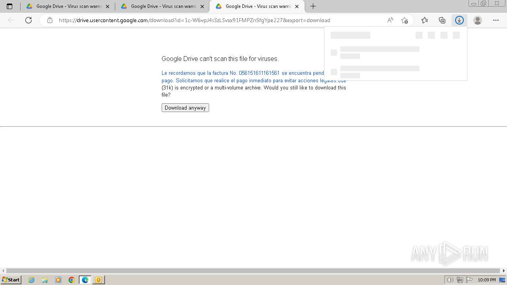
Task: Open the user profile icon
Action: pyautogui.click(x=478, y=20)
